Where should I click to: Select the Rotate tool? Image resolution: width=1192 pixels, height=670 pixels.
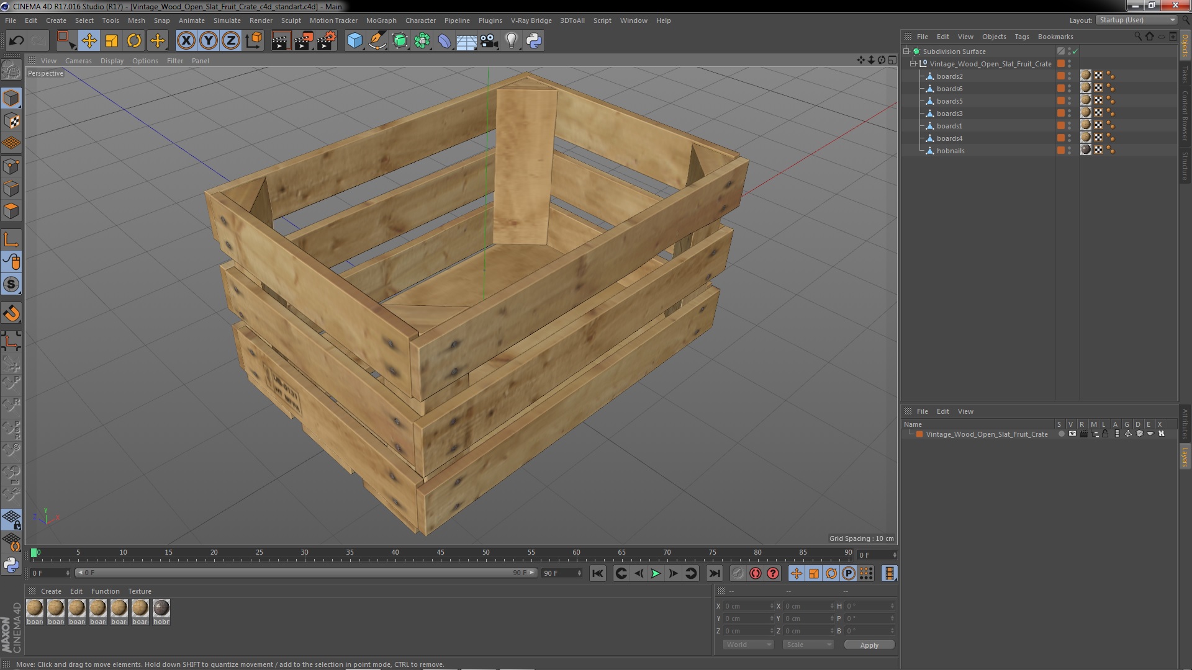[134, 41]
